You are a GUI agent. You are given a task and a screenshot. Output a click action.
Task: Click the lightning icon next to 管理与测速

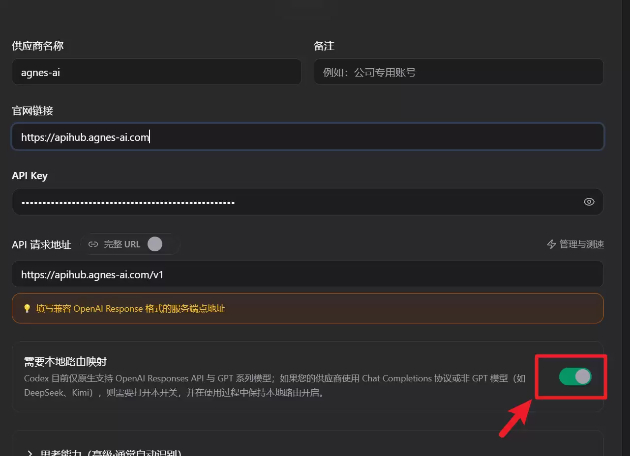click(x=551, y=244)
